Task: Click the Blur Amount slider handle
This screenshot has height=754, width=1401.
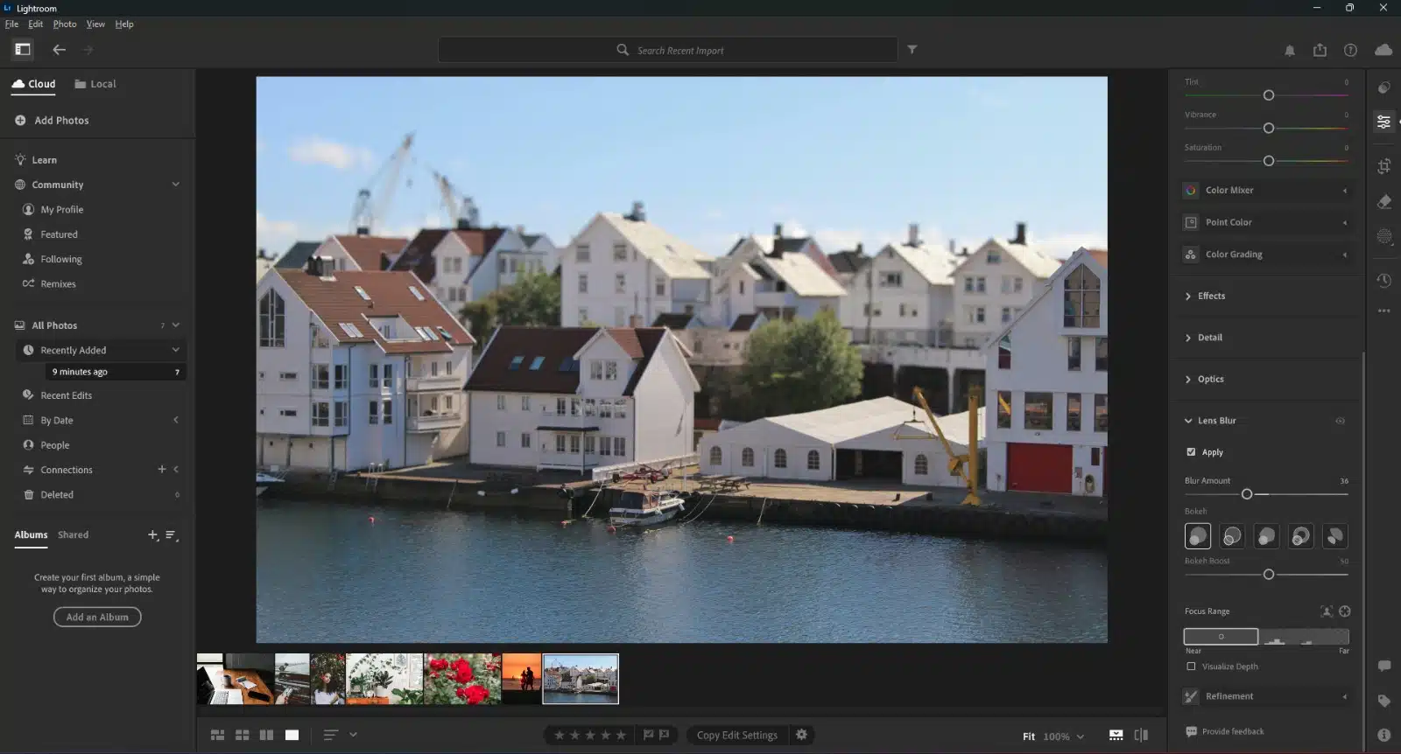Action: click(1247, 494)
